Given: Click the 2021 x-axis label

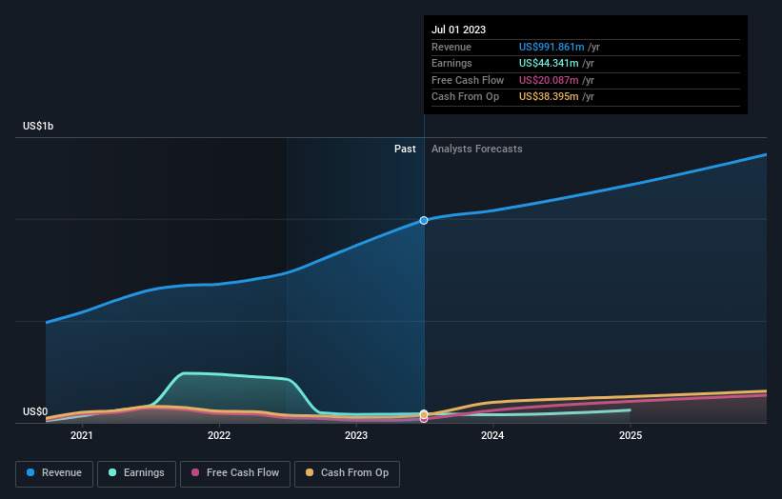Looking at the screenshot, I should pyautogui.click(x=81, y=435).
